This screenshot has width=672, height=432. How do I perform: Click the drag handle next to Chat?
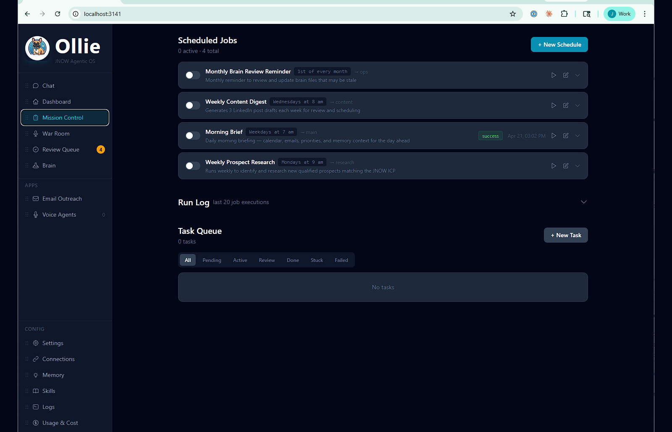click(27, 86)
